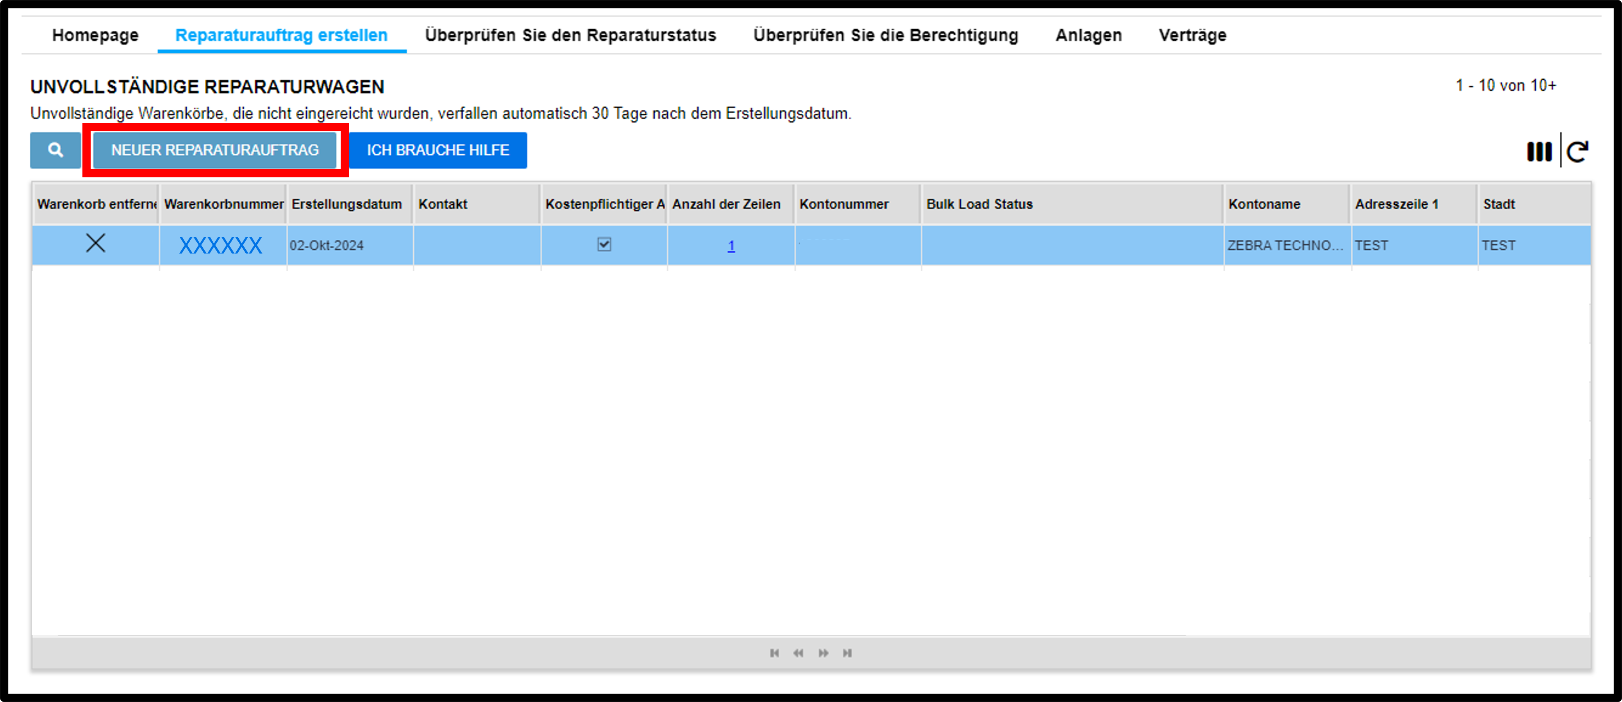Select the TEST cell under Stadt
Screen dimensions: 1622x702
(x=1535, y=246)
